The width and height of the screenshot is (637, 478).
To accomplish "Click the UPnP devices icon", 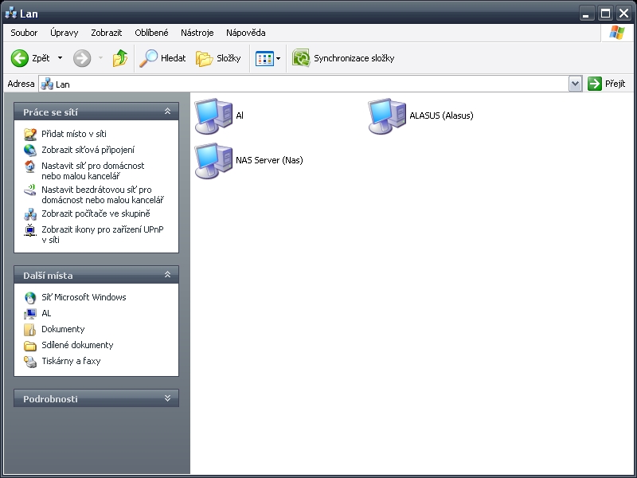I will tap(30, 230).
